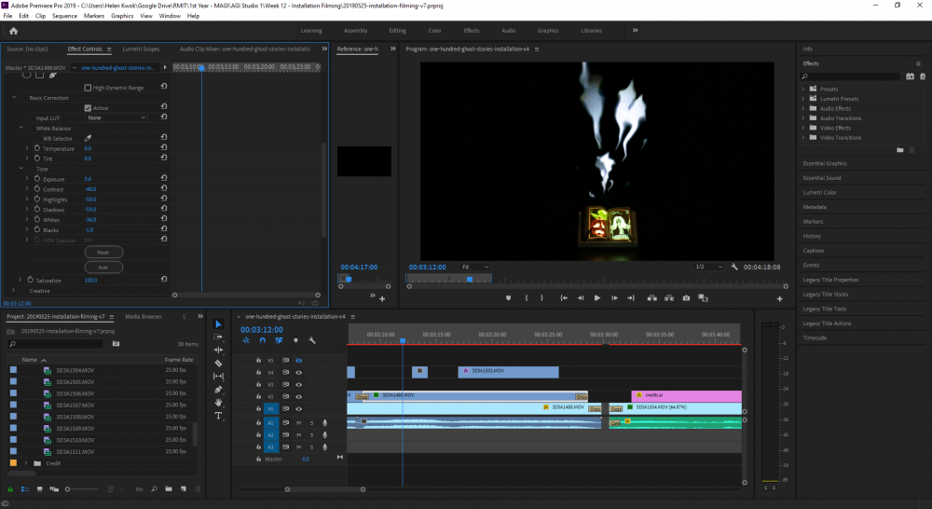Open Program monitor settings wrench
Image resolution: width=932 pixels, height=509 pixels.
pyautogui.click(x=734, y=267)
